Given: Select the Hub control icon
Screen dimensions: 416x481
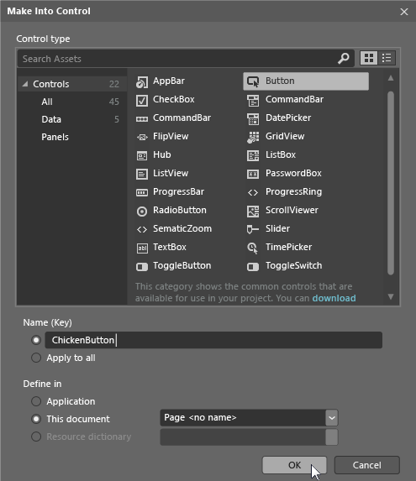Looking at the screenshot, I should point(142,156).
